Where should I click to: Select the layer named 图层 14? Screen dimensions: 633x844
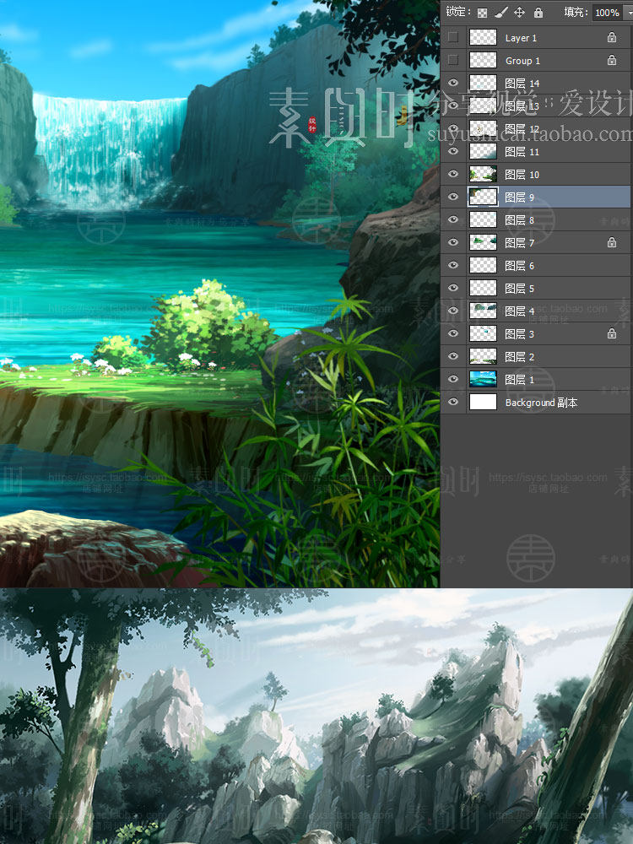pos(522,84)
